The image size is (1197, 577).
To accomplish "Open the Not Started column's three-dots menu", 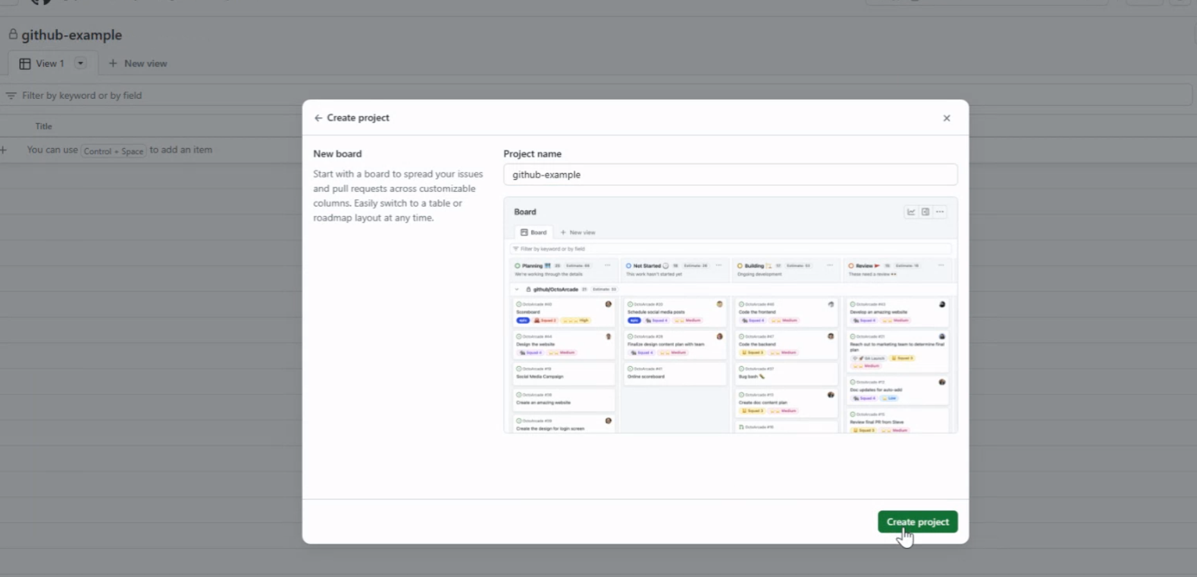I will point(719,265).
